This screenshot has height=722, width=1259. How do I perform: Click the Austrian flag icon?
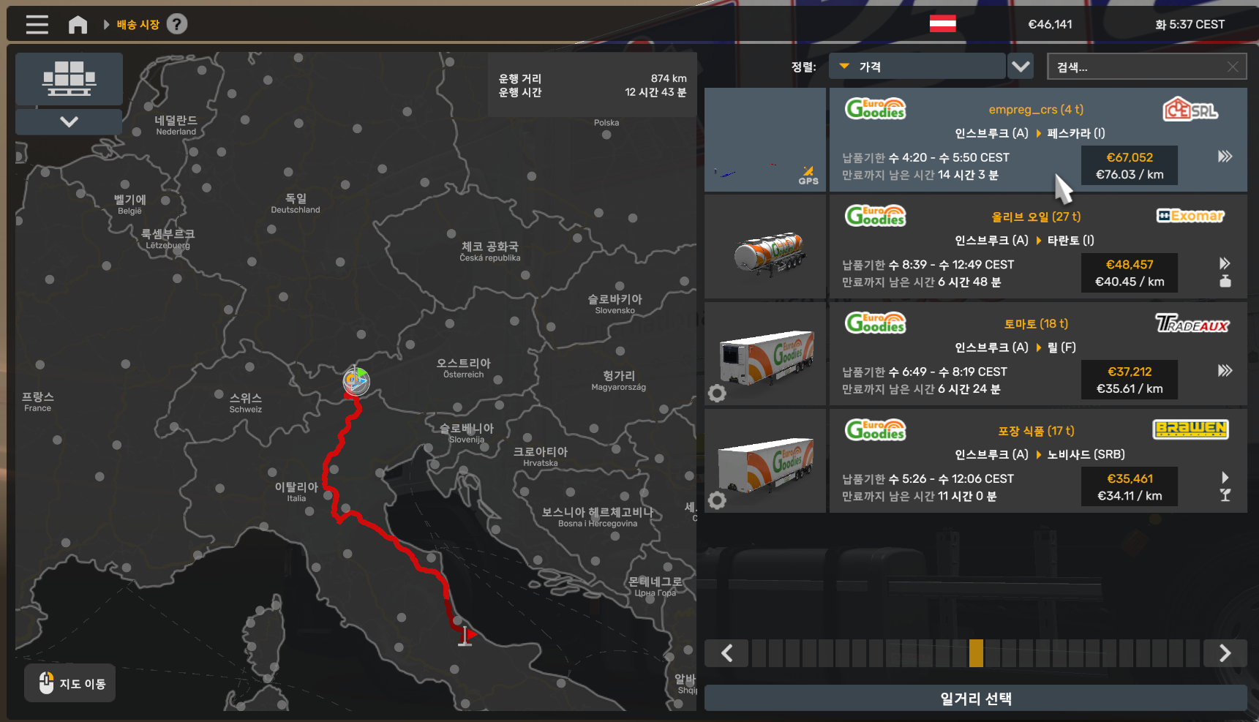point(942,24)
